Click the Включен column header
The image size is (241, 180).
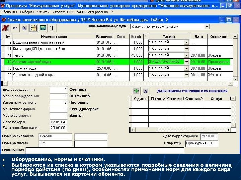[x=104, y=37]
